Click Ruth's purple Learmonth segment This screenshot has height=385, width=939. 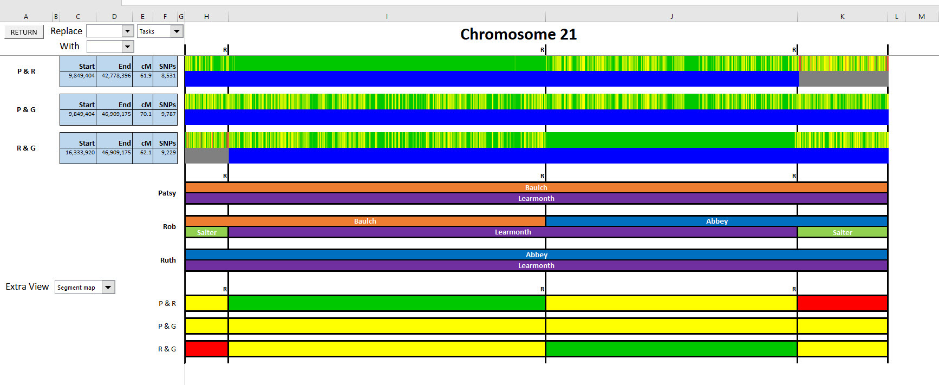pyautogui.click(x=536, y=265)
